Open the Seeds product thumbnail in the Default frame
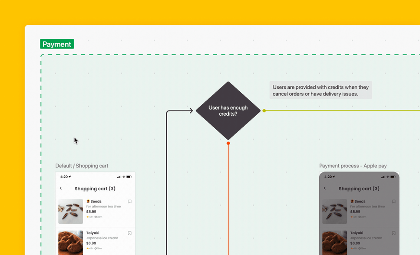The image size is (420, 255). [71, 211]
